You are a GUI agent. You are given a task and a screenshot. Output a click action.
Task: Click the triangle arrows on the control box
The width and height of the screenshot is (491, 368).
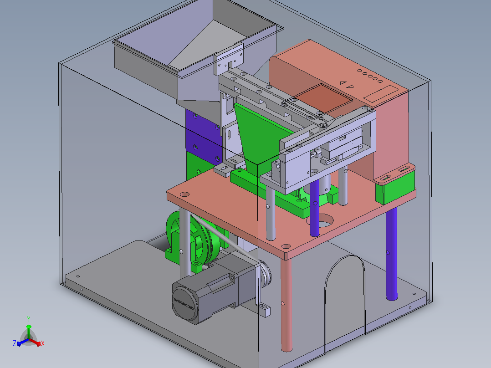pyautogui.click(x=347, y=85)
